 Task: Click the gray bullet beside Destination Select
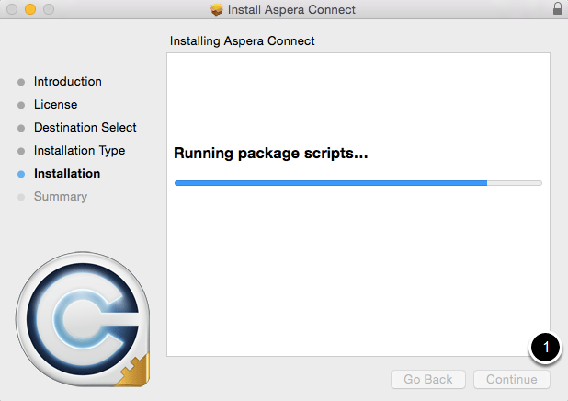pyautogui.click(x=21, y=128)
